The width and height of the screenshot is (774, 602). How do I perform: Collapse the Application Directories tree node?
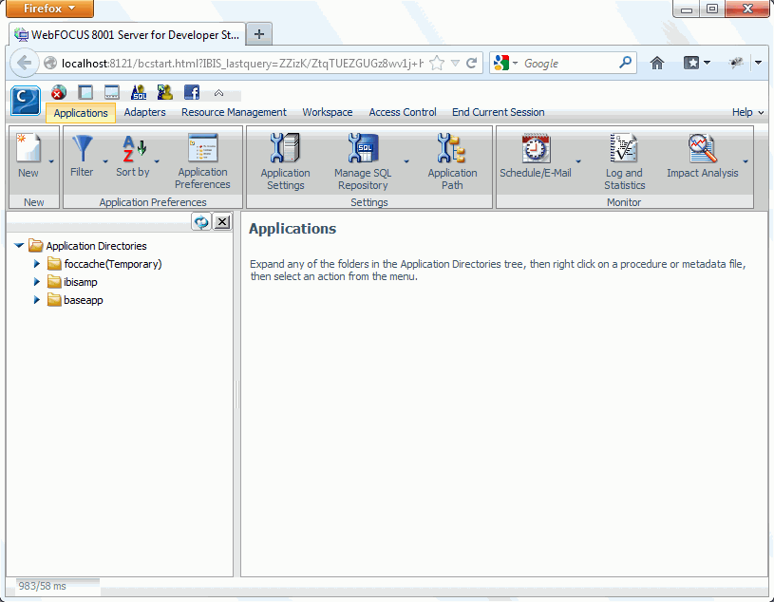(19, 245)
